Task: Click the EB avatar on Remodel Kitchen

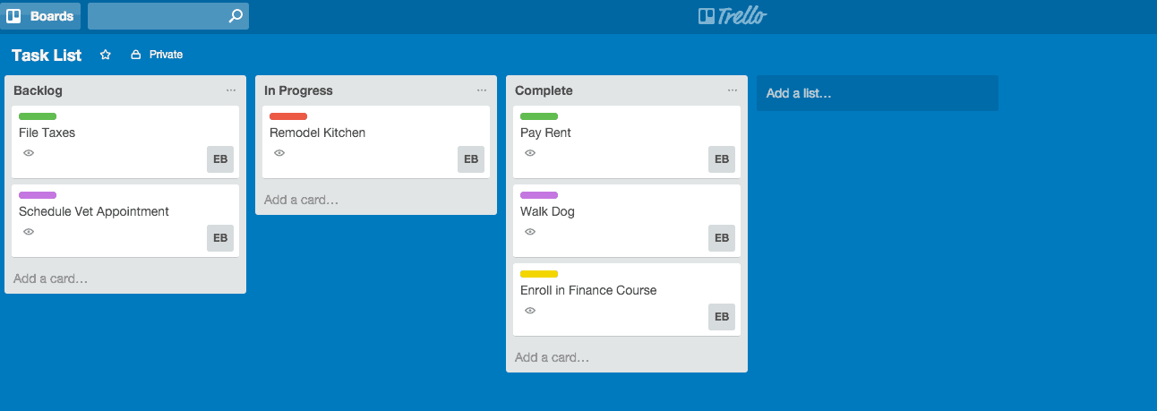Action: [471, 159]
